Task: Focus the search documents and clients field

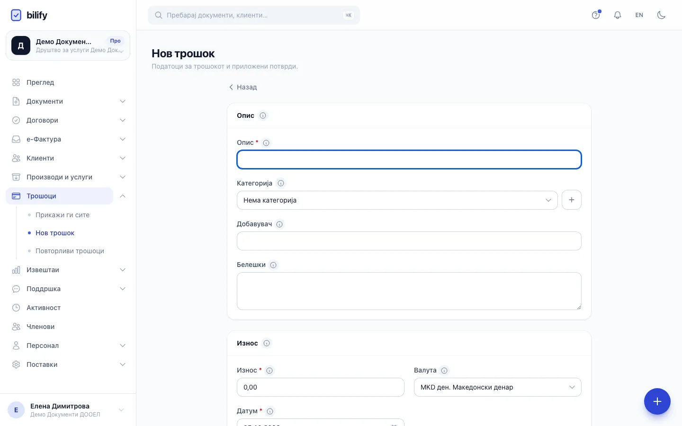Action: pyautogui.click(x=254, y=15)
